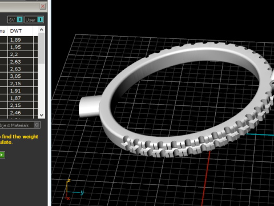This screenshot has height=206, width=274.
Task: Click the DWT column header
Action: (20, 31)
